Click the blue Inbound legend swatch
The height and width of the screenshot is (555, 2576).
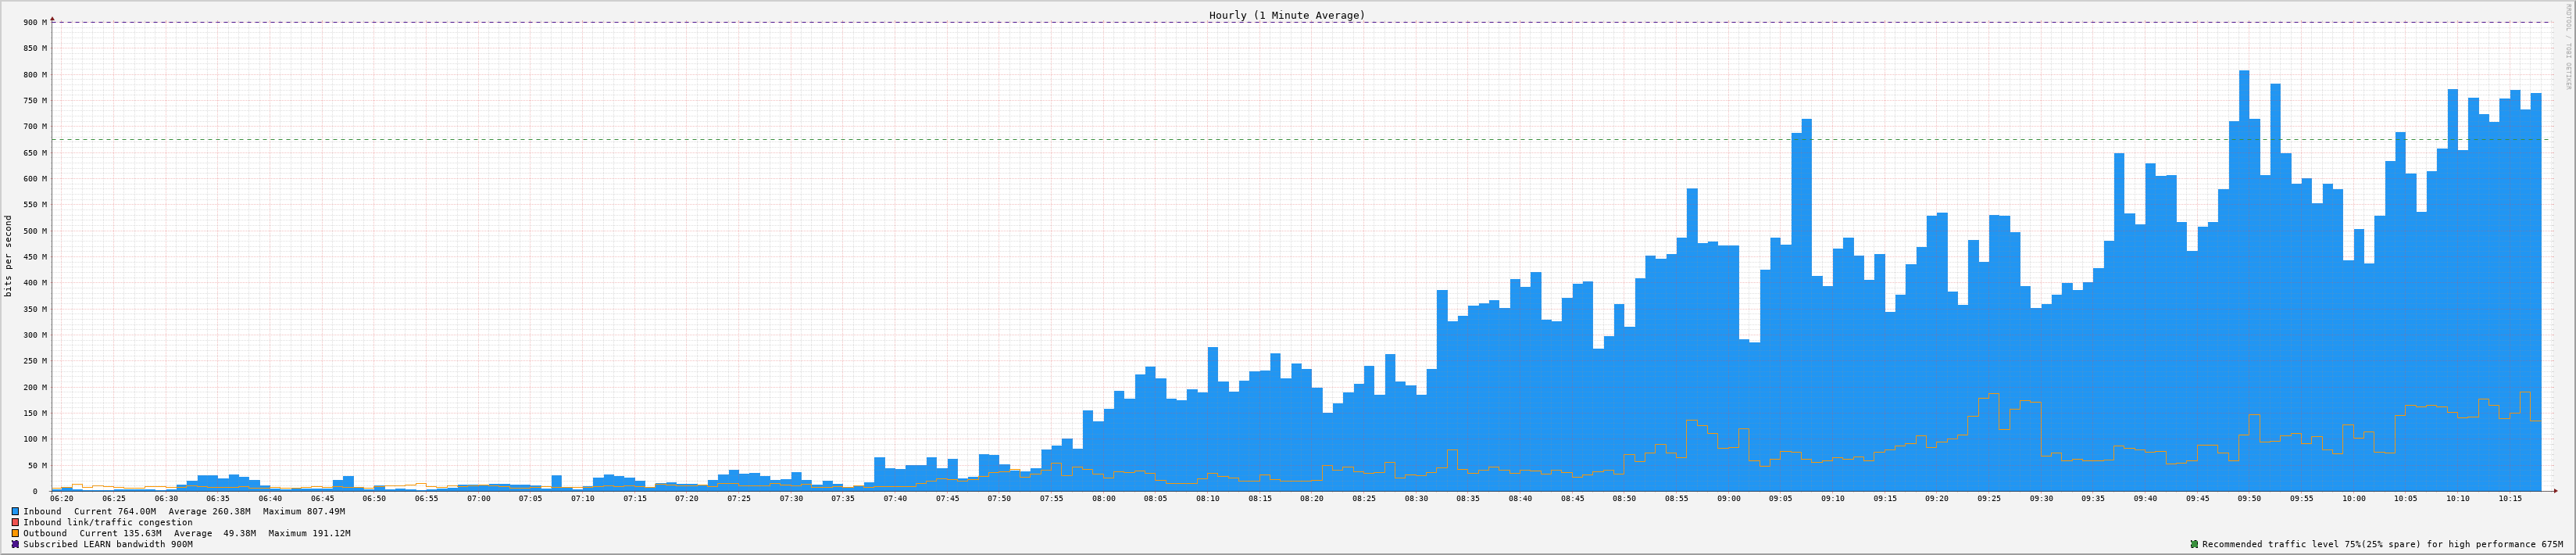15,511
